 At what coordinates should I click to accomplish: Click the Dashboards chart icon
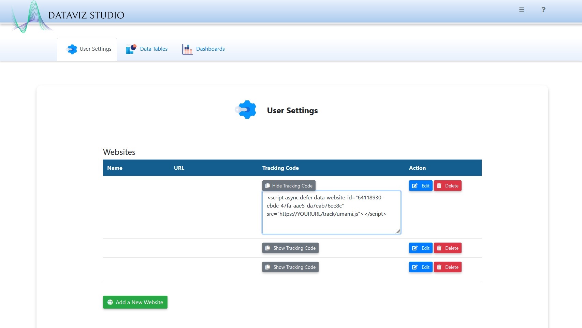pyautogui.click(x=187, y=49)
